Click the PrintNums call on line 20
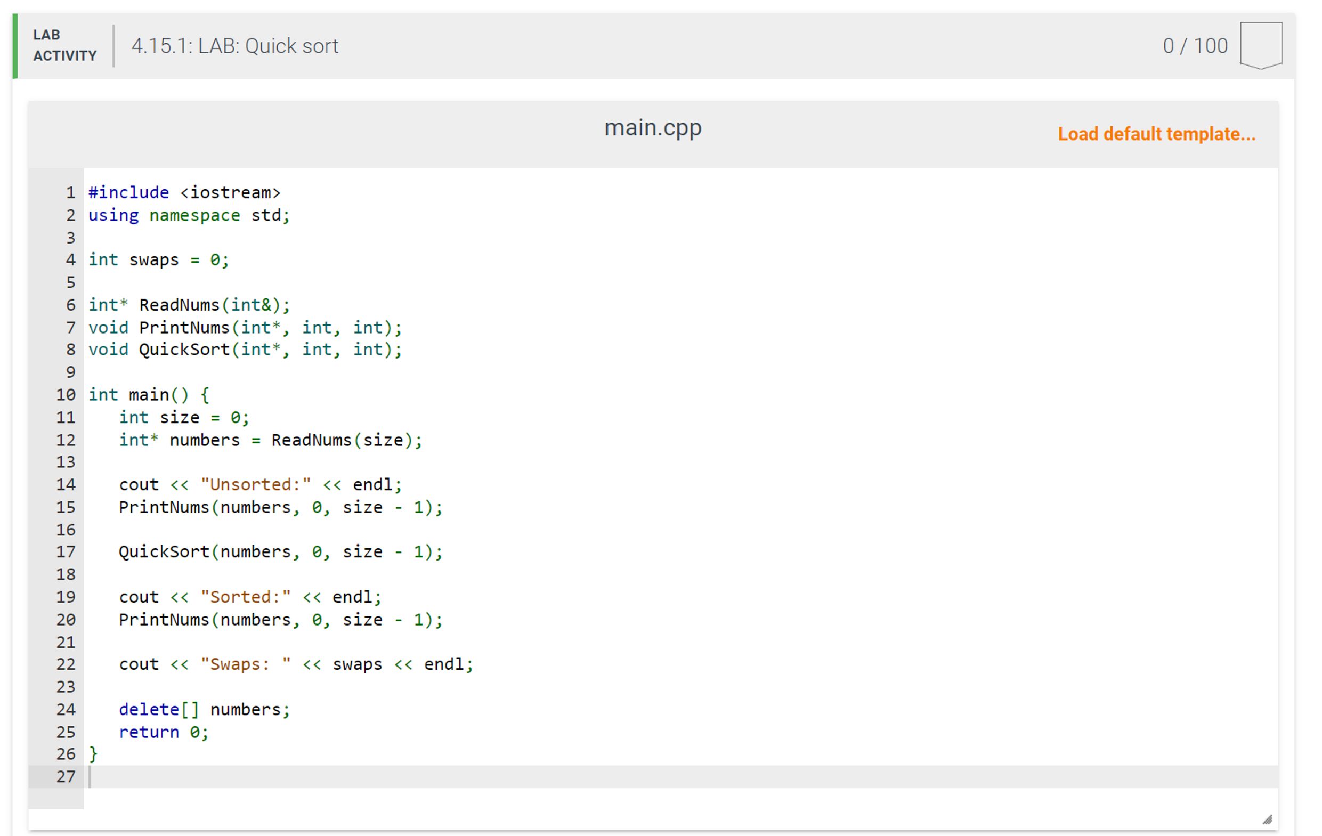The width and height of the screenshot is (1322, 836). tap(280, 619)
